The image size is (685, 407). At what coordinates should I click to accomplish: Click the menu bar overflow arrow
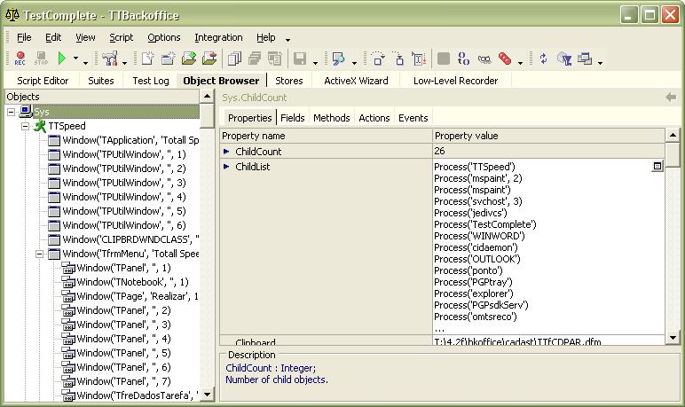(x=287, y=40)
